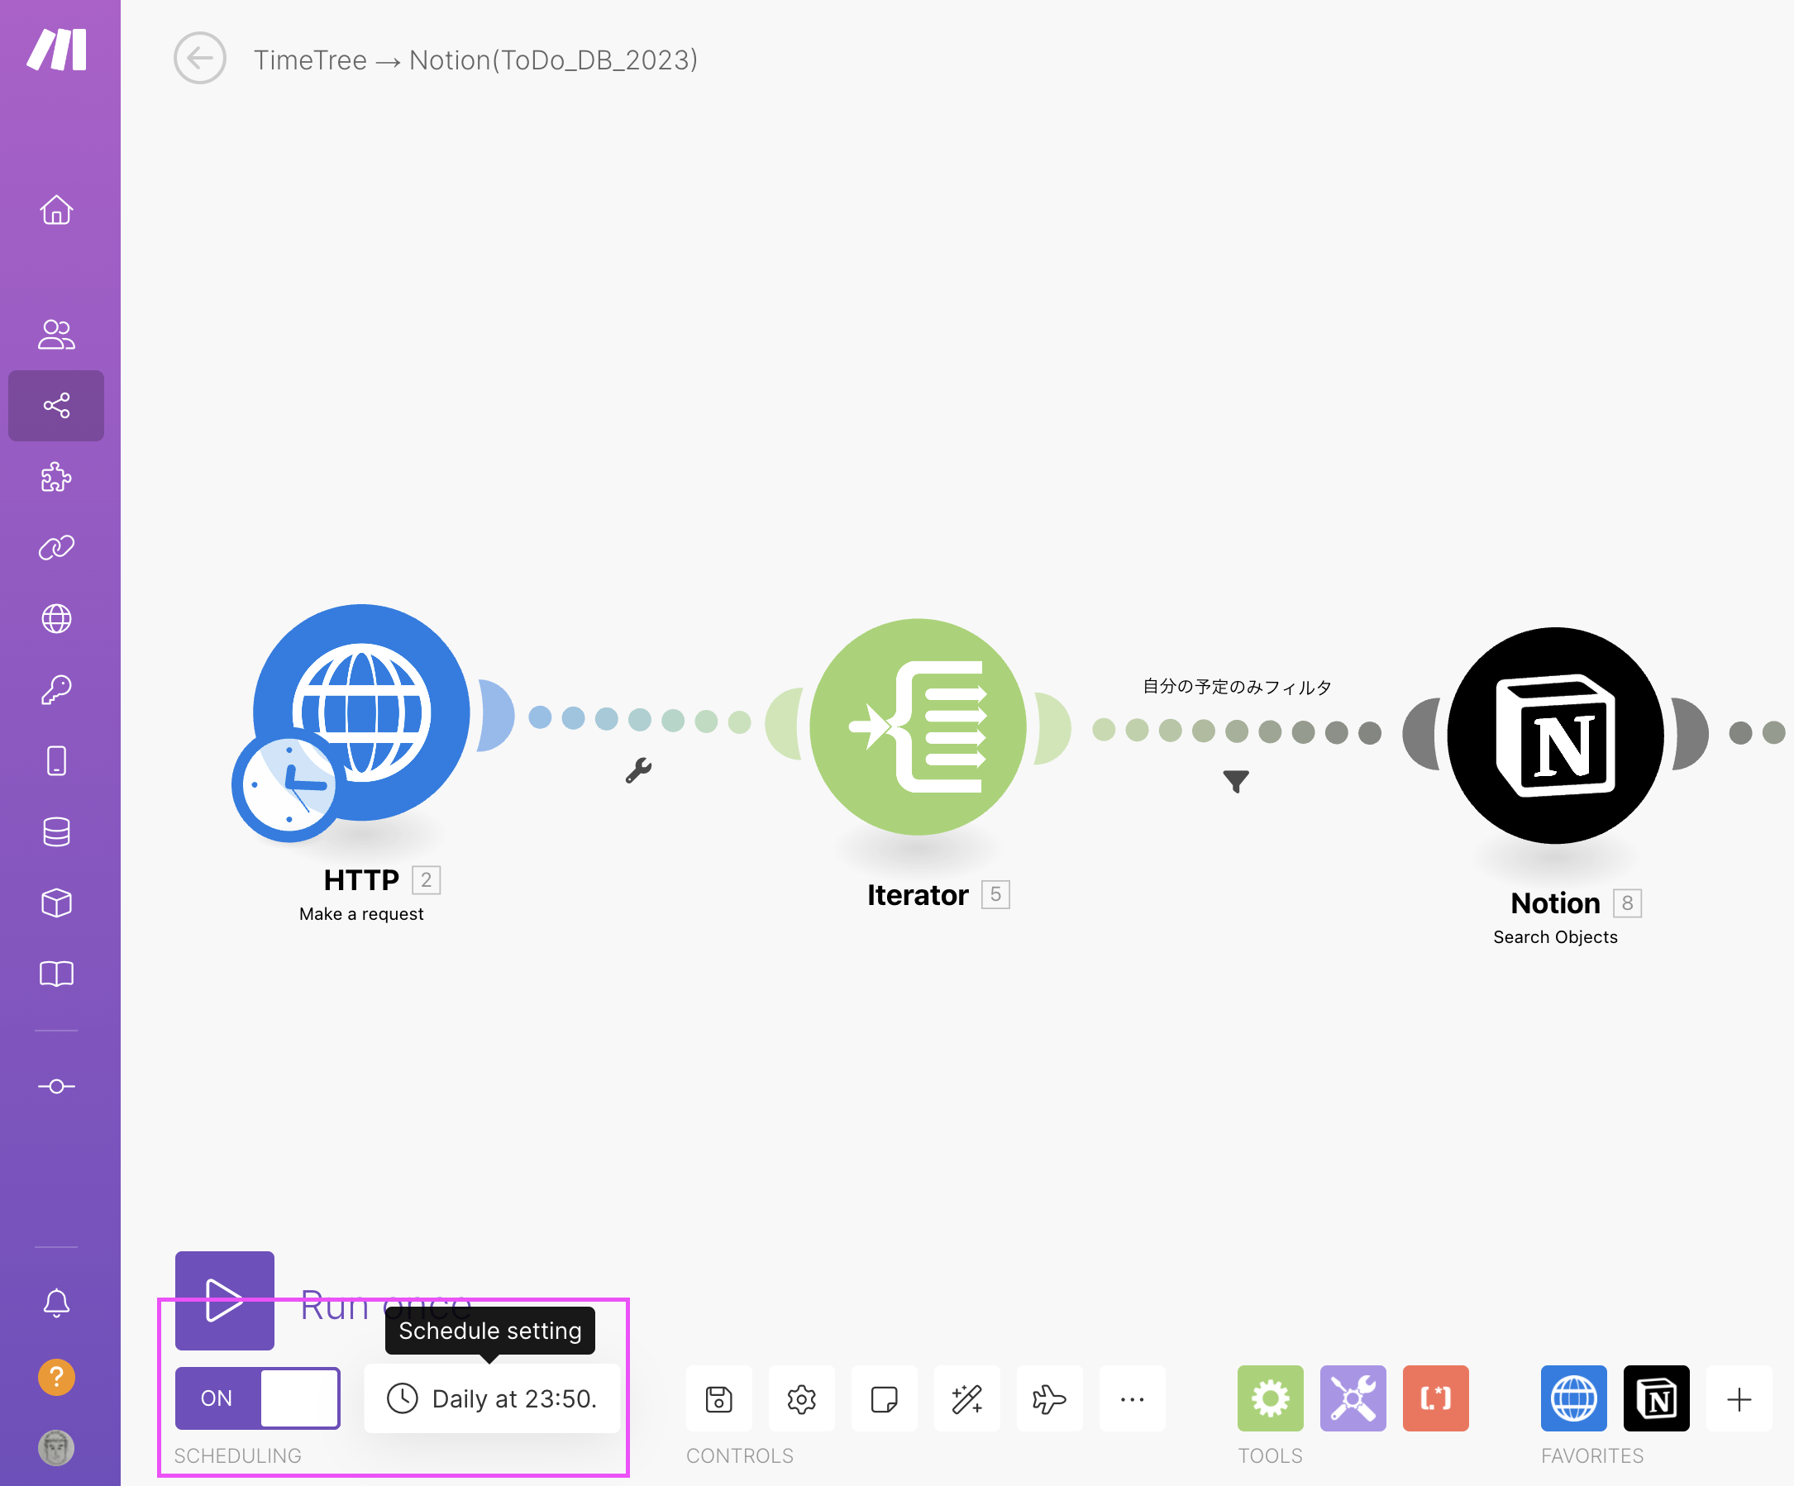Open Data structures cube icon in the sidebar
1794x1486 pixels.
click(x=56, y=903)
